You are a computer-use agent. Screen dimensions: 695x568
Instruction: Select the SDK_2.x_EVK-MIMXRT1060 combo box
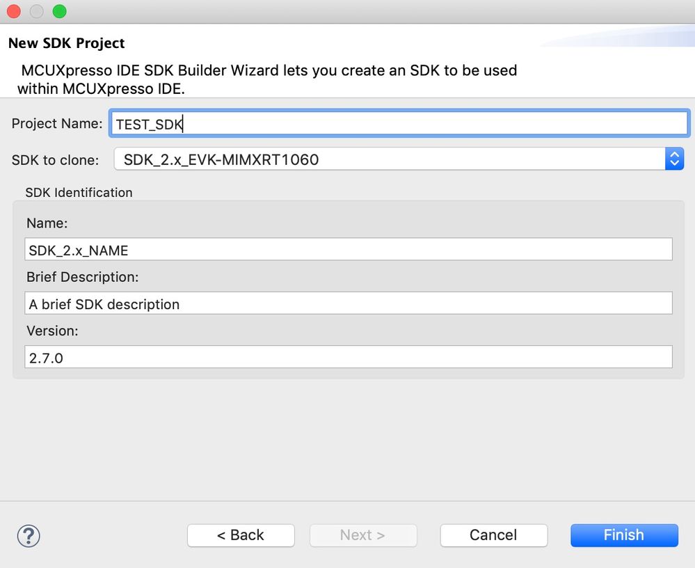point(390,159)
